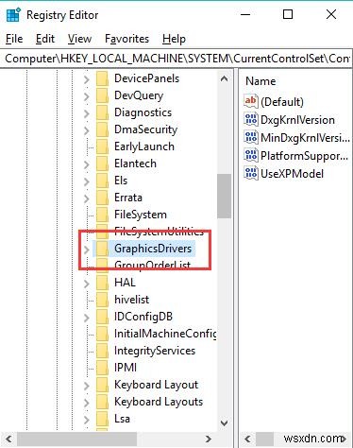Open the File menu
The width and height of the screenshot is (353, 448).
point(14,39)
